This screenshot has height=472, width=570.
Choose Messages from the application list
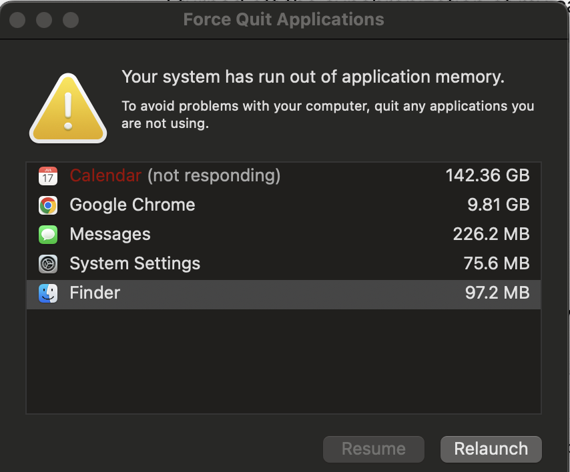pyautogui.click(x=110, y=235)
